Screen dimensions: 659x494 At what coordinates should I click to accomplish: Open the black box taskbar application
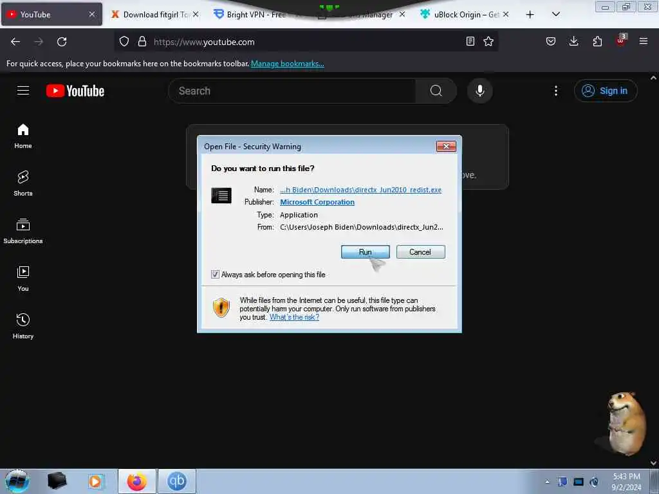tap(57, 481)
